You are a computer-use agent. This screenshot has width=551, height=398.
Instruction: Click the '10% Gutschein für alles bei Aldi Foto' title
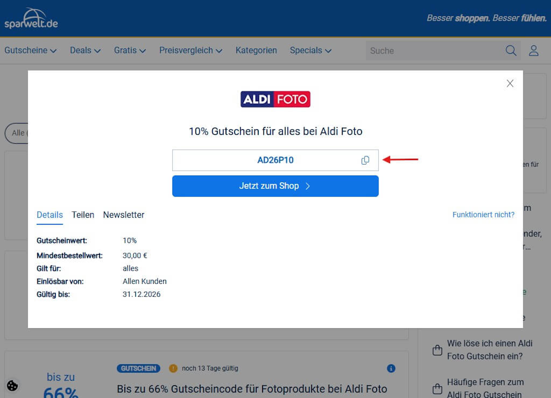[275, 131]
